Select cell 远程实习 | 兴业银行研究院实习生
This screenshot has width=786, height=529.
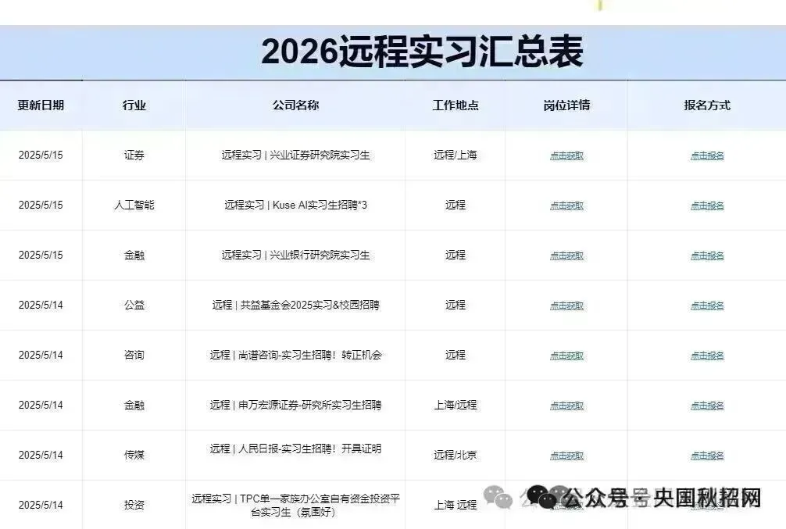pyautogui.click(x=295, y=255)
